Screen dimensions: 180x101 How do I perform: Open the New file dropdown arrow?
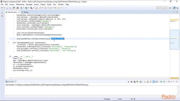pyautogui.click(x=4, y=8)
